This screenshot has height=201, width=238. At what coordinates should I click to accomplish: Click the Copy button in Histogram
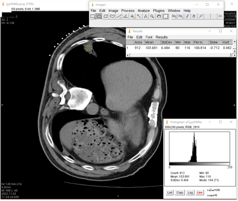(180, 193)
